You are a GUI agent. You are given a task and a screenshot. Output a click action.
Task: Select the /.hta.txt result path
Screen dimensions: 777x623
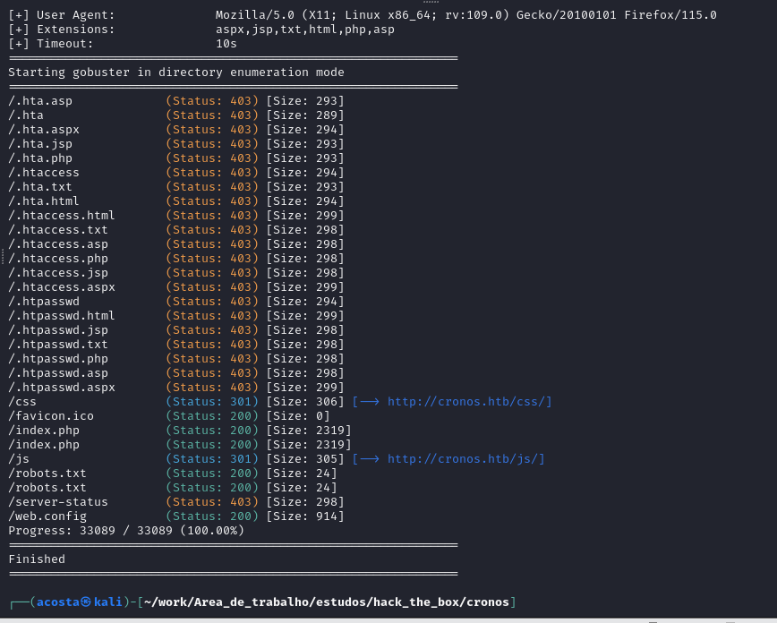tap(40, 187)
